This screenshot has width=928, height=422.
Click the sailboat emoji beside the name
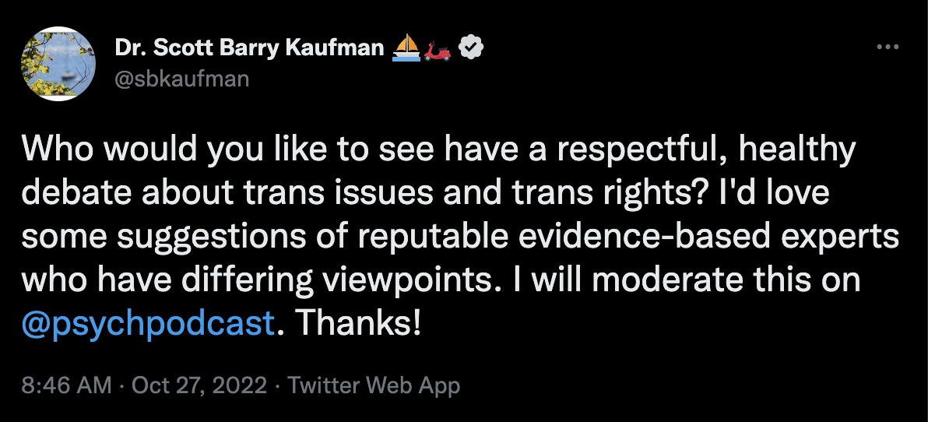pos(405,48)
